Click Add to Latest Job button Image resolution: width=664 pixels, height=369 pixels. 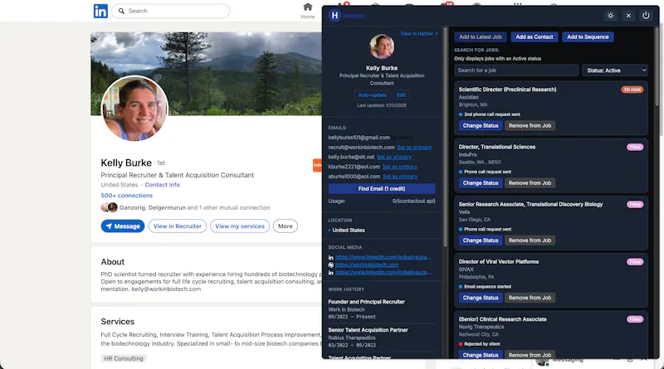click(x=481, y=36)
